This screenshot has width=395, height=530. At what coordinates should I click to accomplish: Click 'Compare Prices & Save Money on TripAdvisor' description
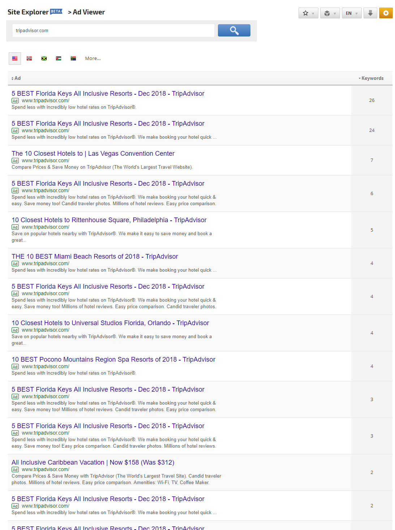point(102,167)
